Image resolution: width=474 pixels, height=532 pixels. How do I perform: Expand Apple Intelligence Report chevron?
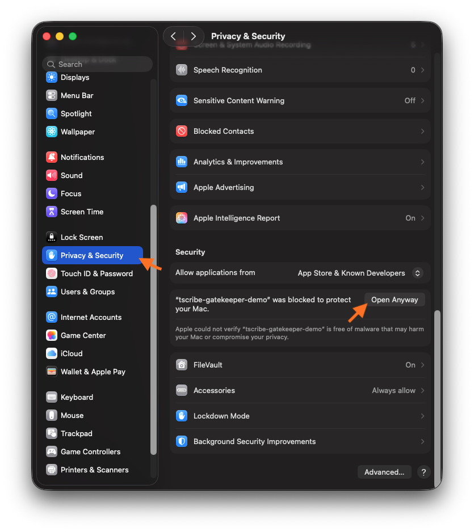point(422,218)
